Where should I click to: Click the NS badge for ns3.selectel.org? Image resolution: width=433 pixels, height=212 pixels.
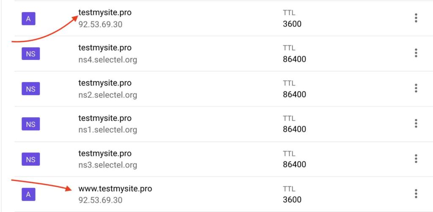click(30, 159)
